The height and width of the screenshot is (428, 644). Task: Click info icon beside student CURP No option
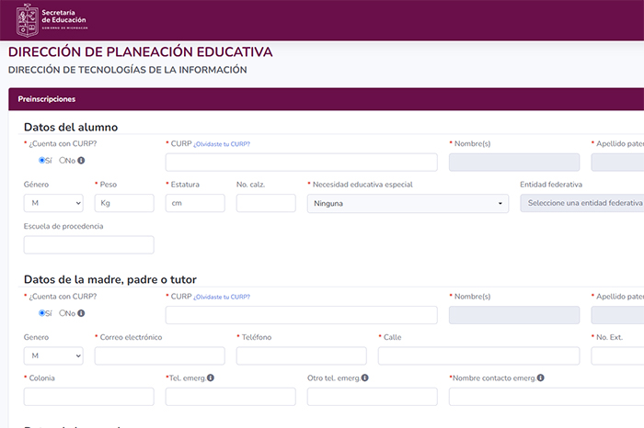tap(81, 161)
